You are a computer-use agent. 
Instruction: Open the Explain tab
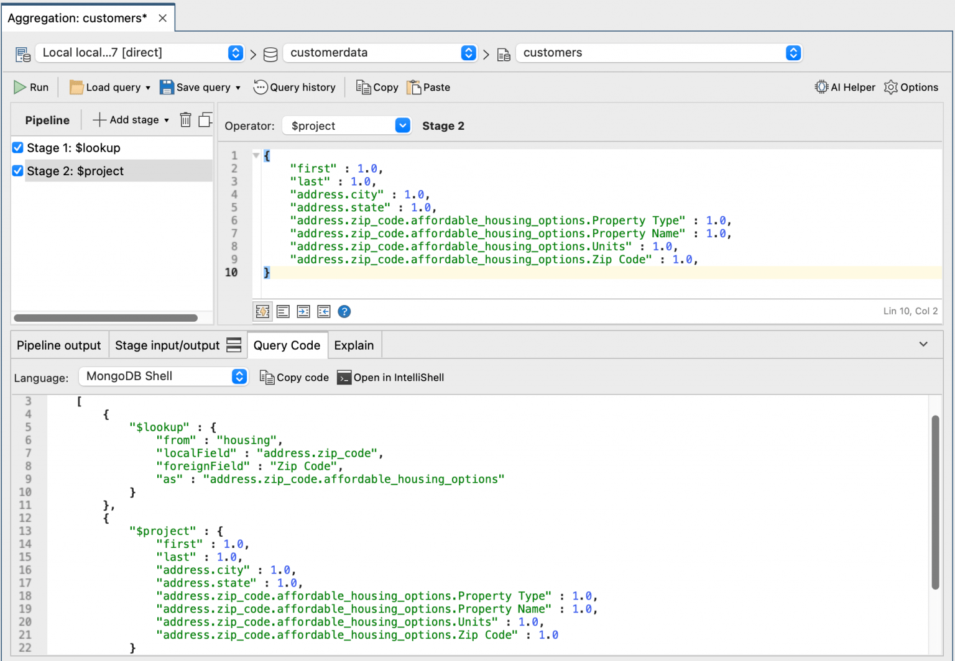354,345
